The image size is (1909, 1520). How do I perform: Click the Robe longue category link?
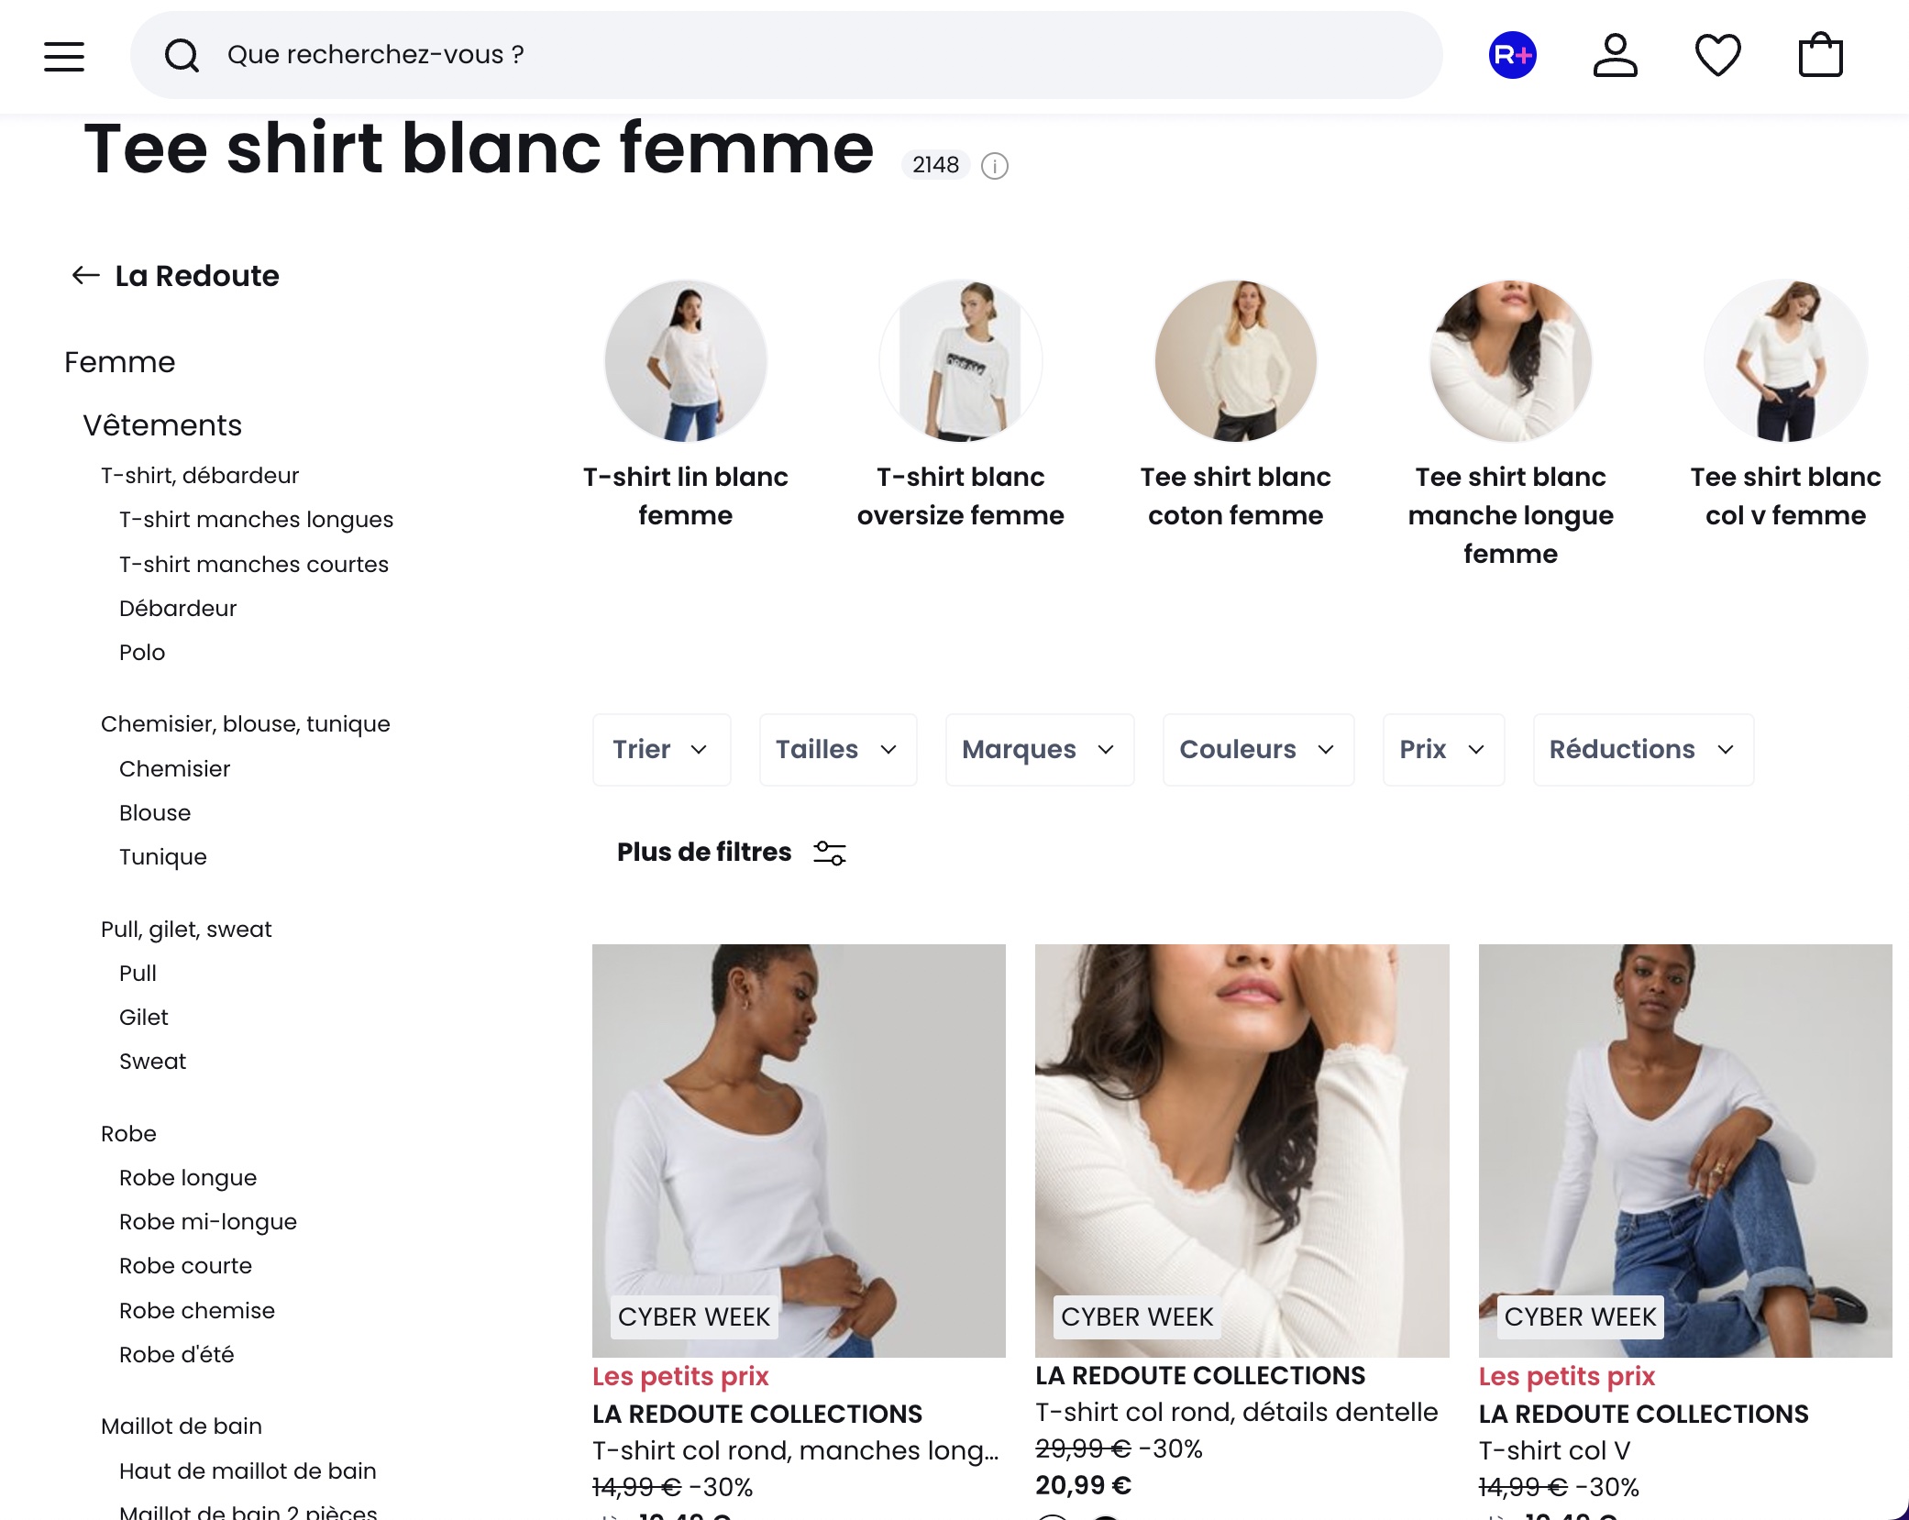point(188,1177)
